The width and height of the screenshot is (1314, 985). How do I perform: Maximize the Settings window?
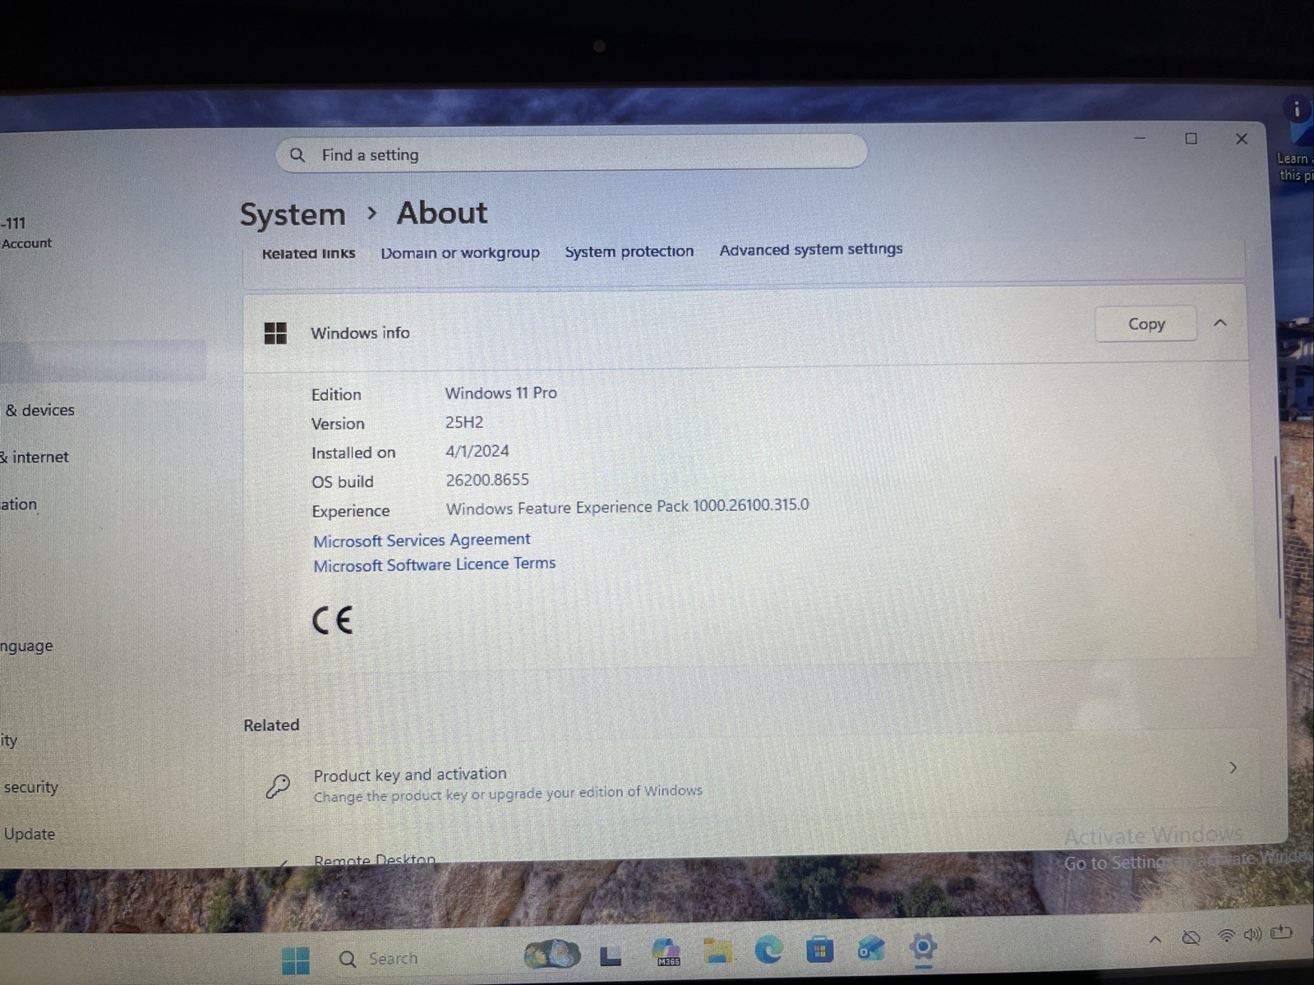click(x=1191, y=139)
